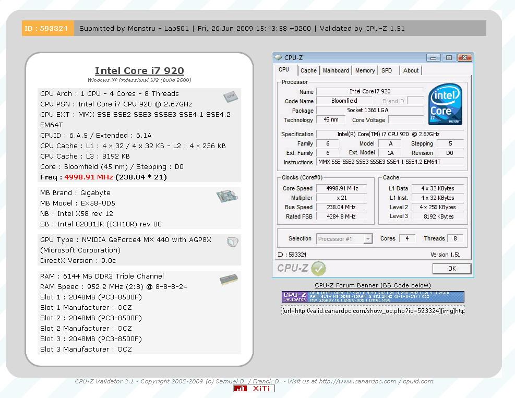Switch to the CPU tab
The height and width of the screenshot is (398, 515).
[284, 69]
